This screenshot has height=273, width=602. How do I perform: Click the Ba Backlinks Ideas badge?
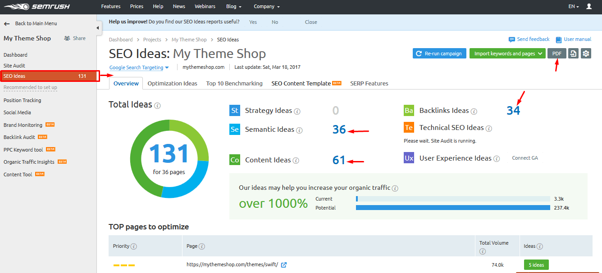(409, 111)
